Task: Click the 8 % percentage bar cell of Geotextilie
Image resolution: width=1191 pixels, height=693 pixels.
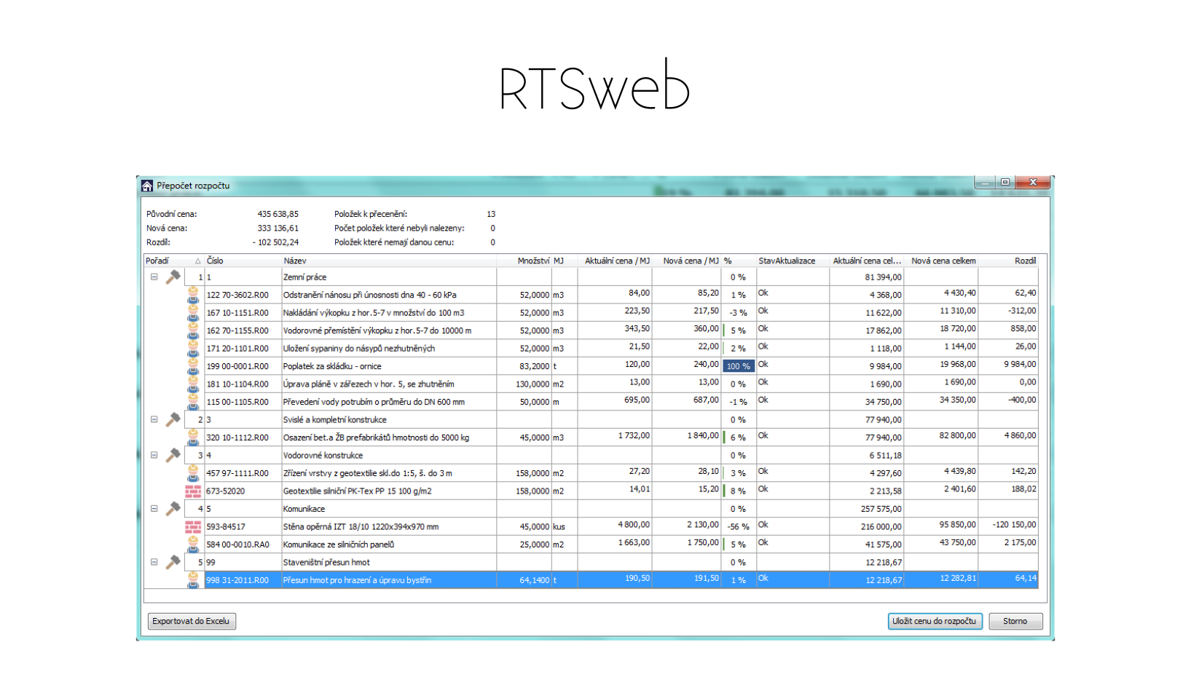Action: (x=738, y=491)
